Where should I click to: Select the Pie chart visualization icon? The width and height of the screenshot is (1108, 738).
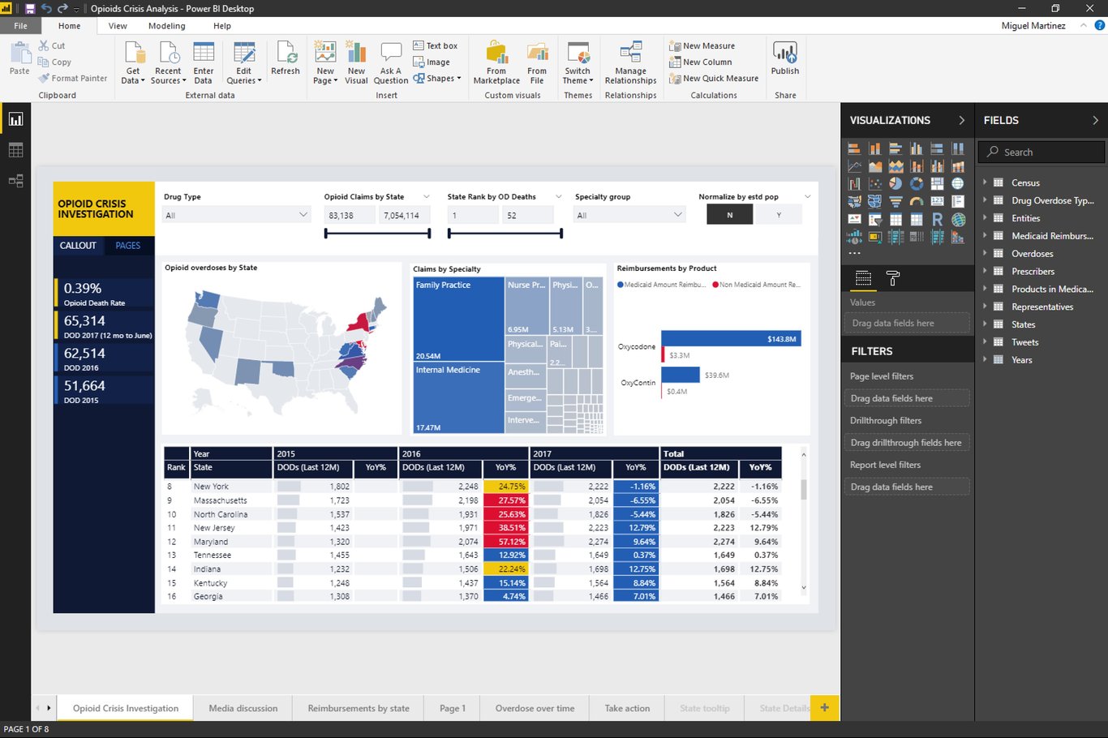(x=895, y=183)
